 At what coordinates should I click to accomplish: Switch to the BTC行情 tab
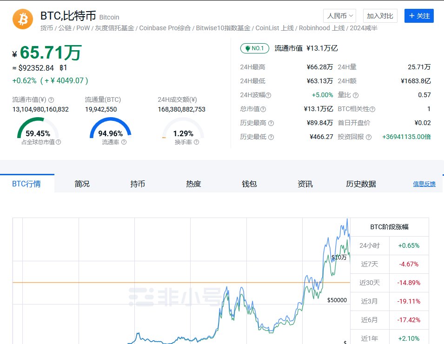point(27,184)
